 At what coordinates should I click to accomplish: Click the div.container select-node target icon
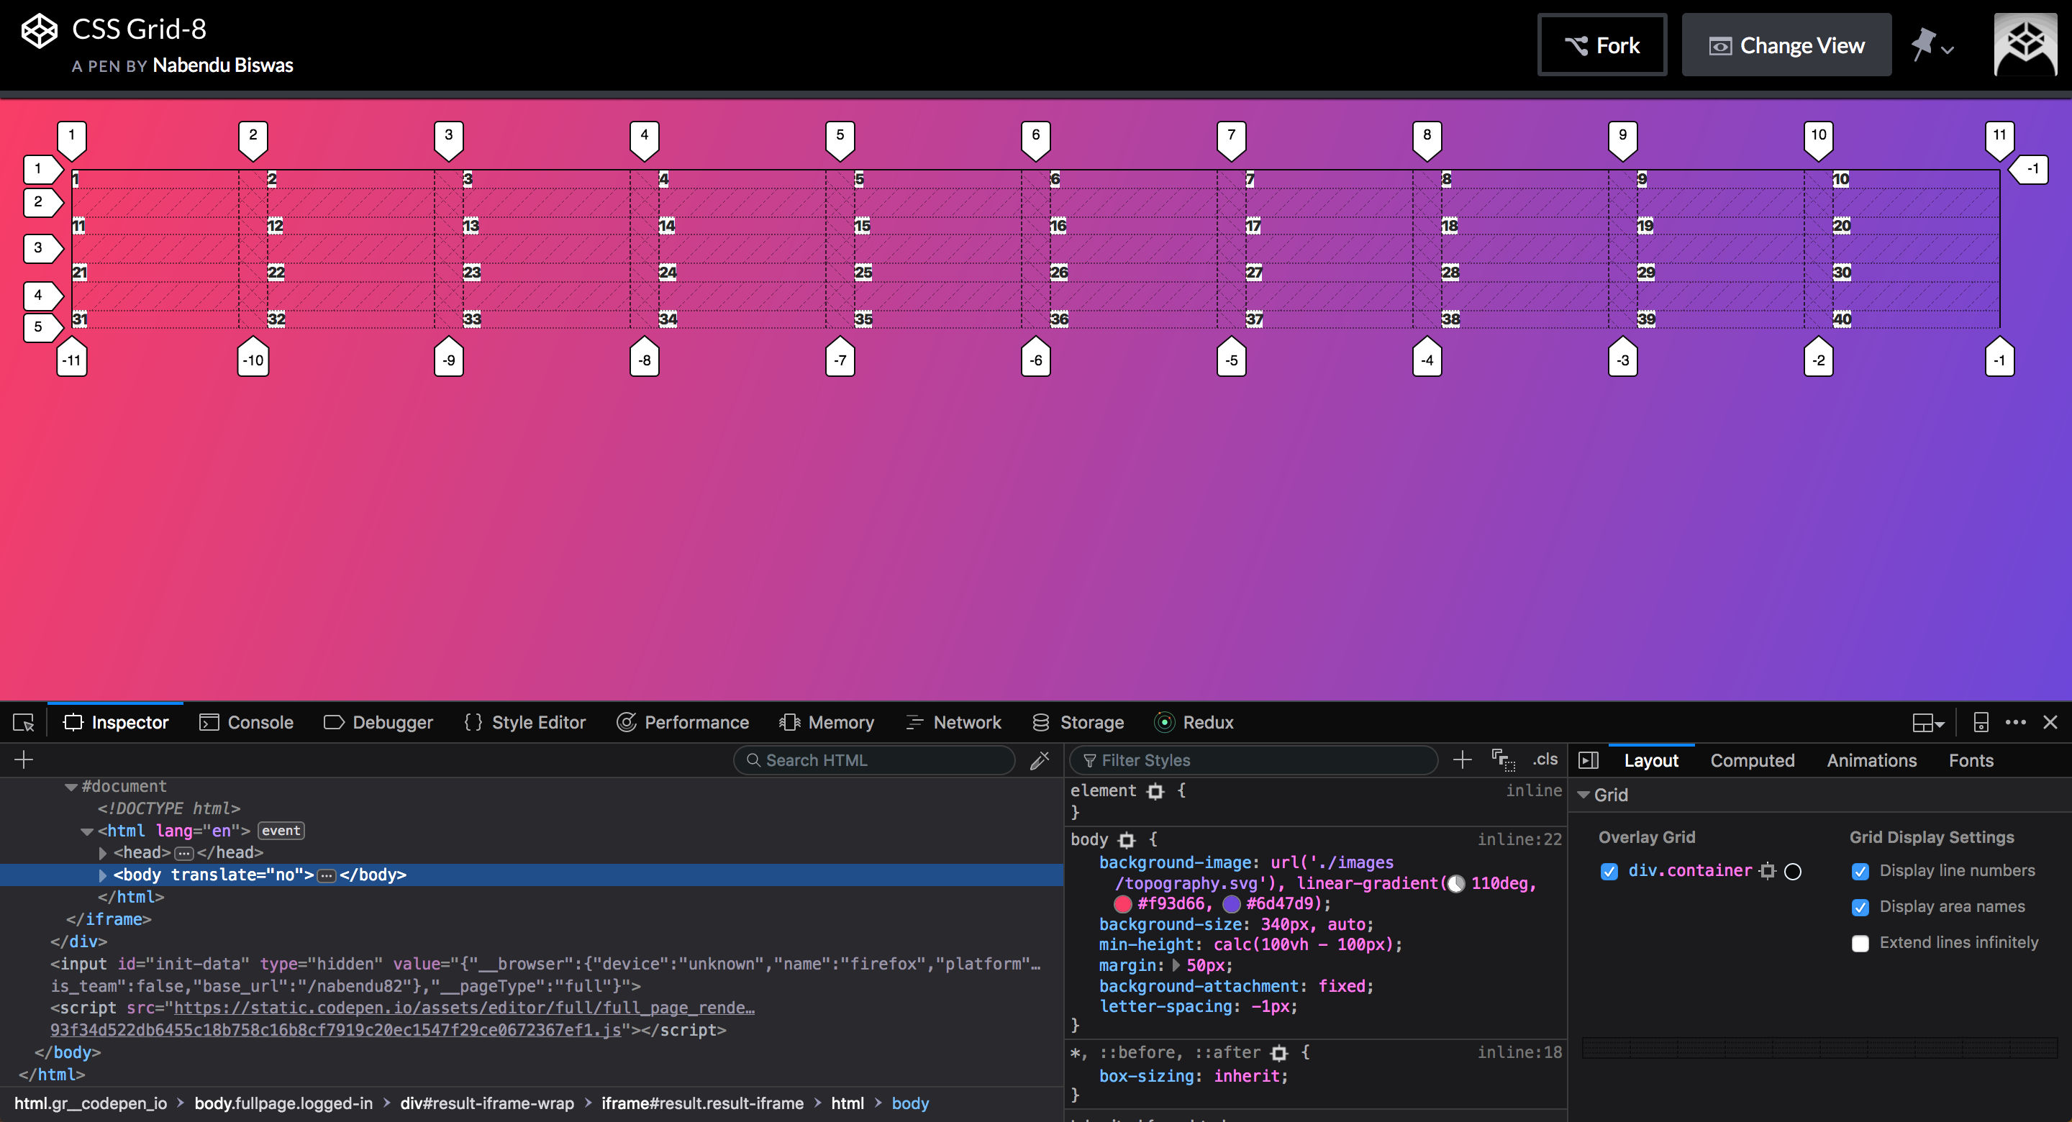(1767, 871)
